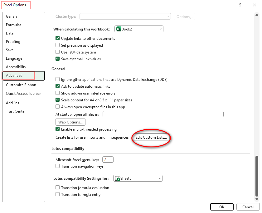Click the greyed Options button near Cluster type
This screenshot has height=213, width=262.
tap(184, 16)
